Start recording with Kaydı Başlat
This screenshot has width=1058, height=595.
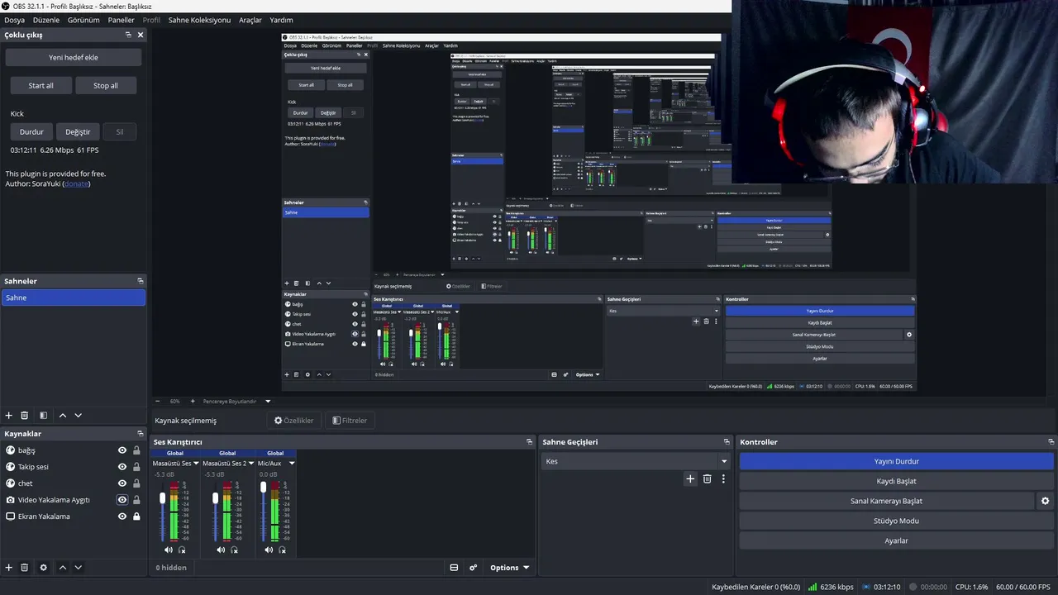tap(897, 481)
